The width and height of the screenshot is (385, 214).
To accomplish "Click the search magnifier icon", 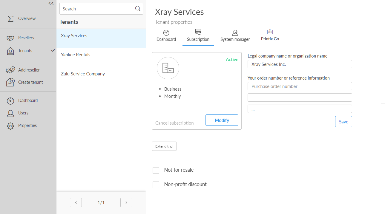I will click(138, 9).
